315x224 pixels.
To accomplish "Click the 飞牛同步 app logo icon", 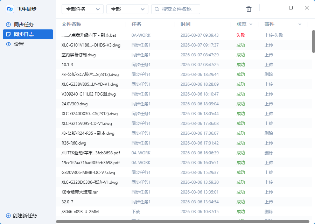I will pyautogui.click(x=10, y=9).
